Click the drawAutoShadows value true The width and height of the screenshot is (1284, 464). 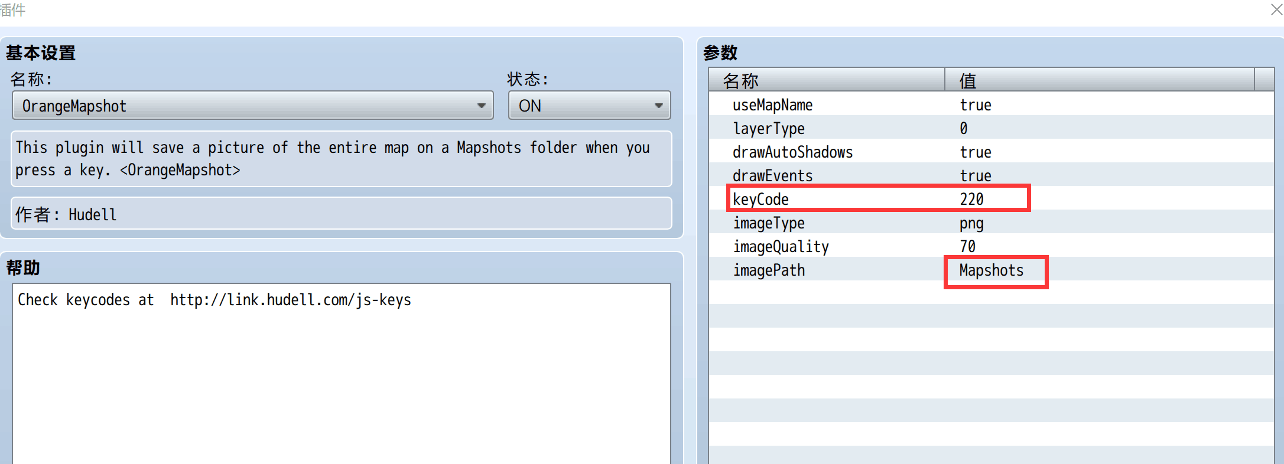[x=975, y=152]
